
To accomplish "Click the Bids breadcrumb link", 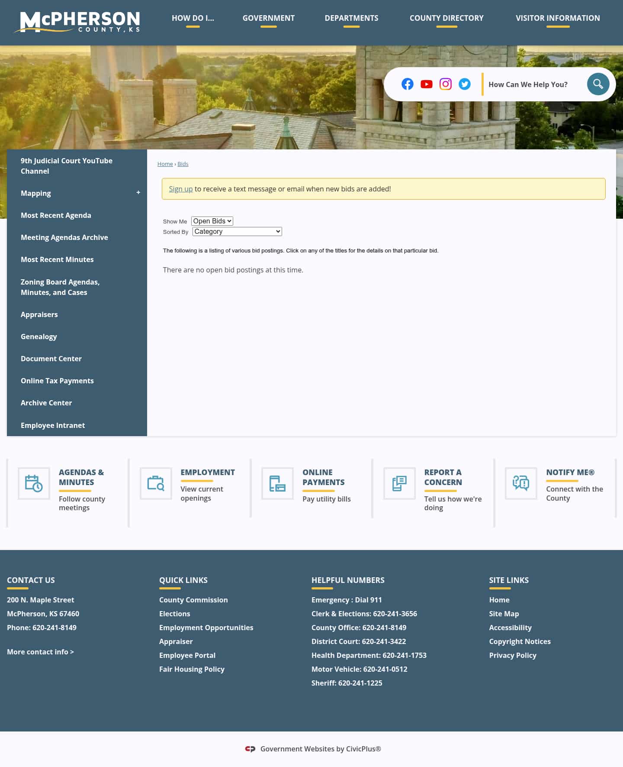I will 183,164.
